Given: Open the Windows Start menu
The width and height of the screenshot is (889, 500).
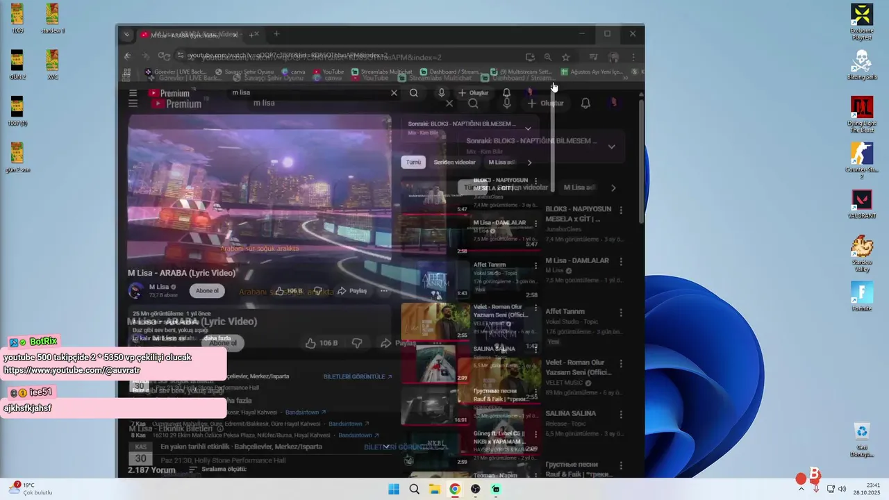Looking at the screenshot, I should [394, 489].
